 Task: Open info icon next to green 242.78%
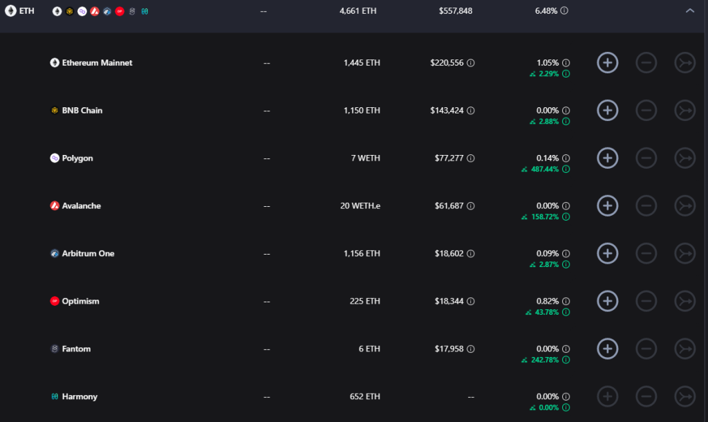pyautogui.click(x=566, y=360)
